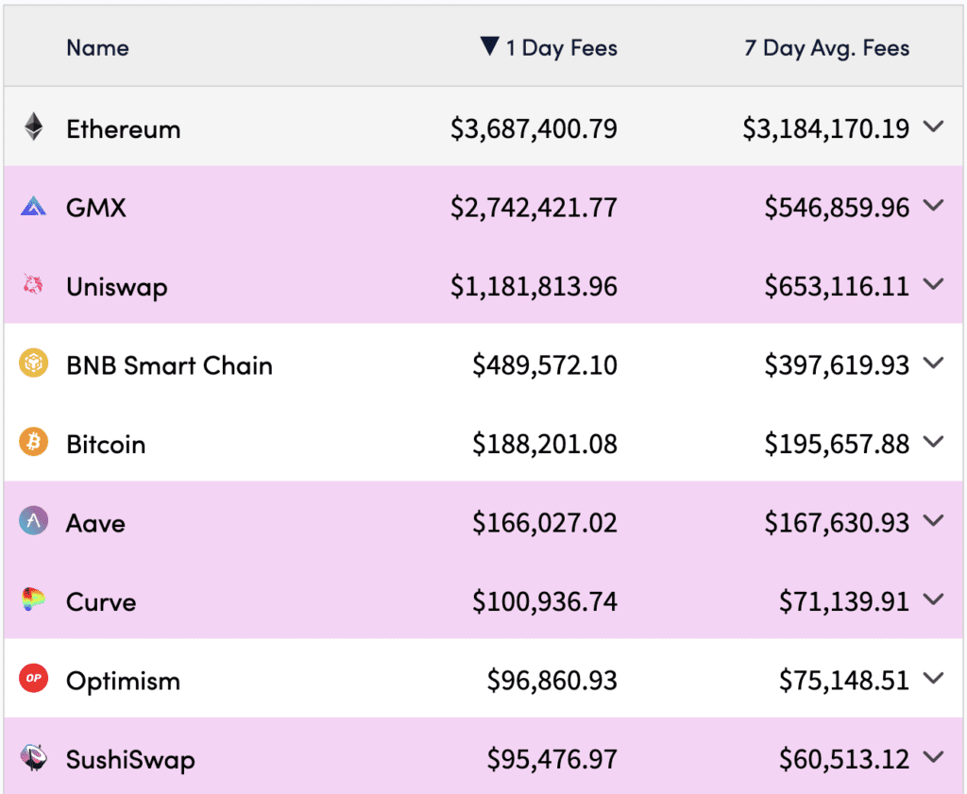Click the Bitcoin orange logo icon
Viewport: 967px width, 794px height.
click(x=33, y=442)
